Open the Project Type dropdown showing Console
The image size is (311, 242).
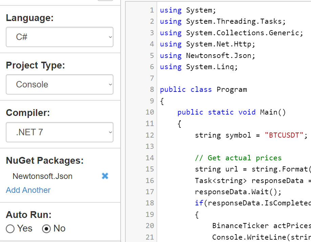click(x=60, y=84)
